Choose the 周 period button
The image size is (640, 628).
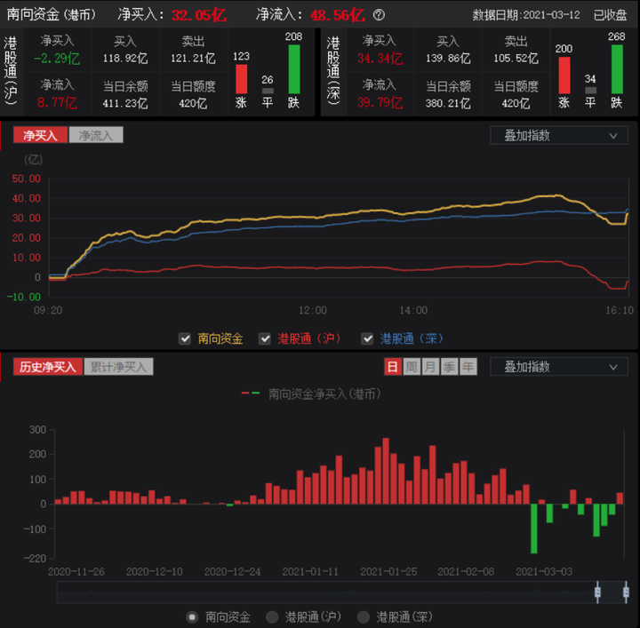tap(412, 367)
